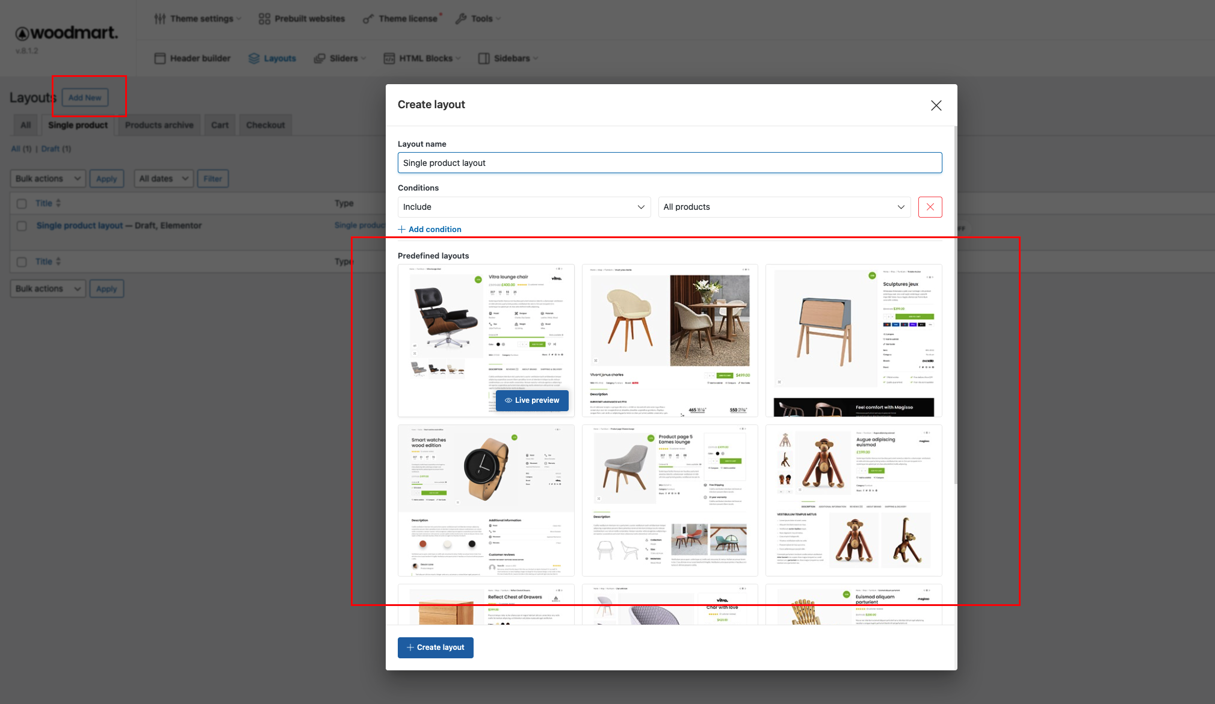Image resolution: width=1215 pixels, height=704 pixels.
Task: Expand the Sidebars menu
Action: (x=509, y=58)
